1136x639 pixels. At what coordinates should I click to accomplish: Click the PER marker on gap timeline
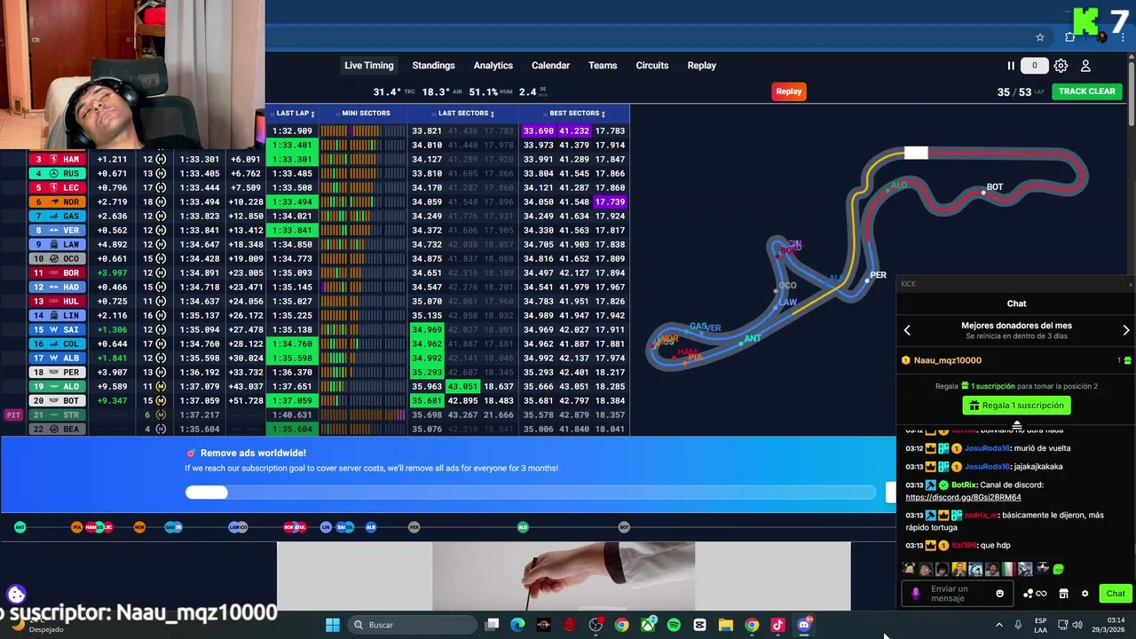pyautogui.click(x=414, y=527)
